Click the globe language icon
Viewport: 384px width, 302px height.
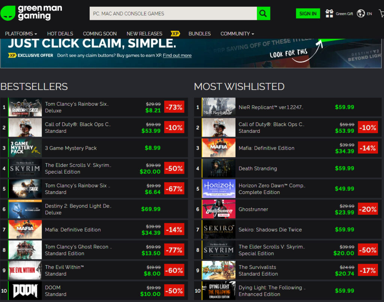[x=361, y=14]
